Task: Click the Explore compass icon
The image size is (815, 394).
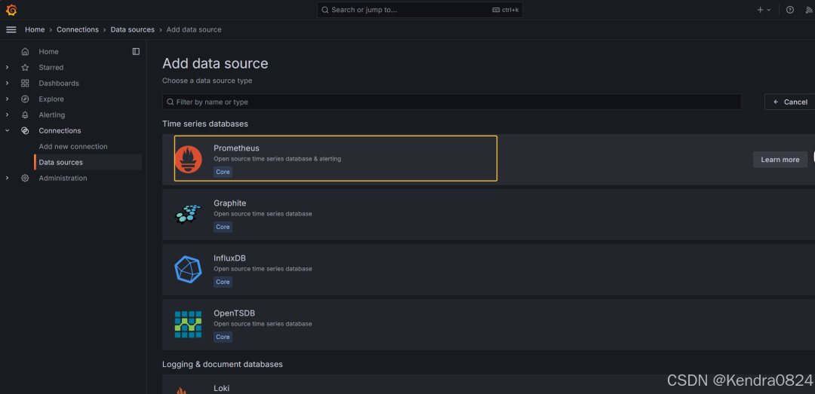Action: [25, 99]
